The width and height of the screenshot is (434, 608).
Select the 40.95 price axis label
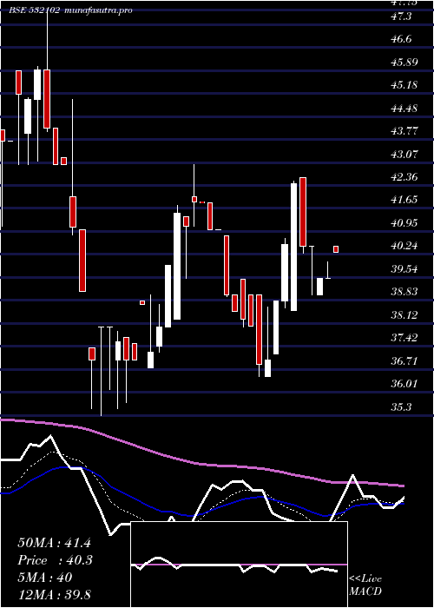404,222
